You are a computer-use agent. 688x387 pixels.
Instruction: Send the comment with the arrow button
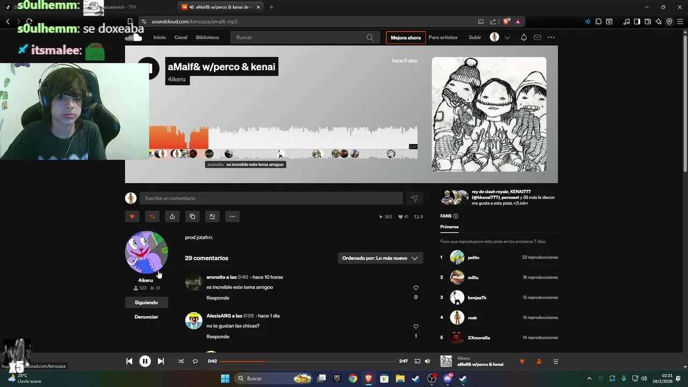click(414, 198)
